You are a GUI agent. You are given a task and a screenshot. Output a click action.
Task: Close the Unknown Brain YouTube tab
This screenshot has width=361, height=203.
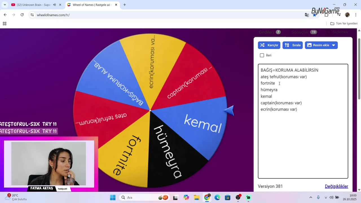pos(60,5)
